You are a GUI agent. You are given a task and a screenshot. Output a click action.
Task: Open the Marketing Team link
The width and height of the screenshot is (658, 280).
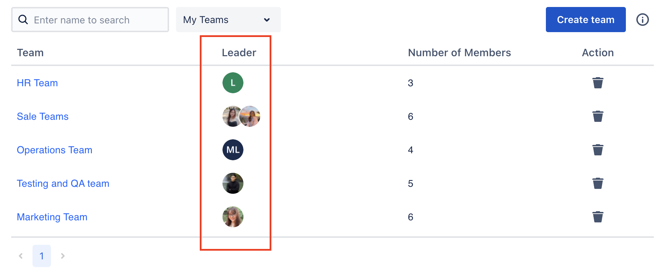tap(52, 217)
